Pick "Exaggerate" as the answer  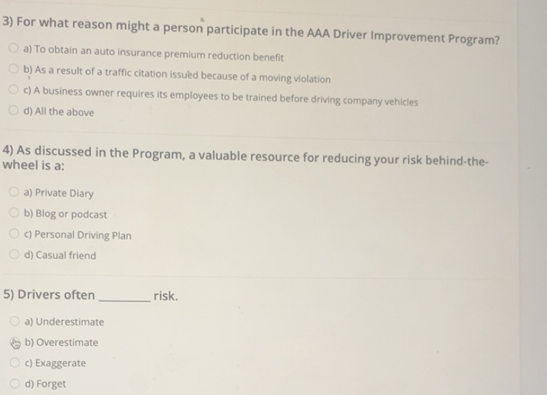point(14,363)
